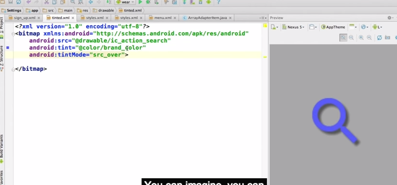Open the orientation dropdown in Preview
The height and width of the screenshot is (185, 397).
pyautogui.click(x=313, y=27)
